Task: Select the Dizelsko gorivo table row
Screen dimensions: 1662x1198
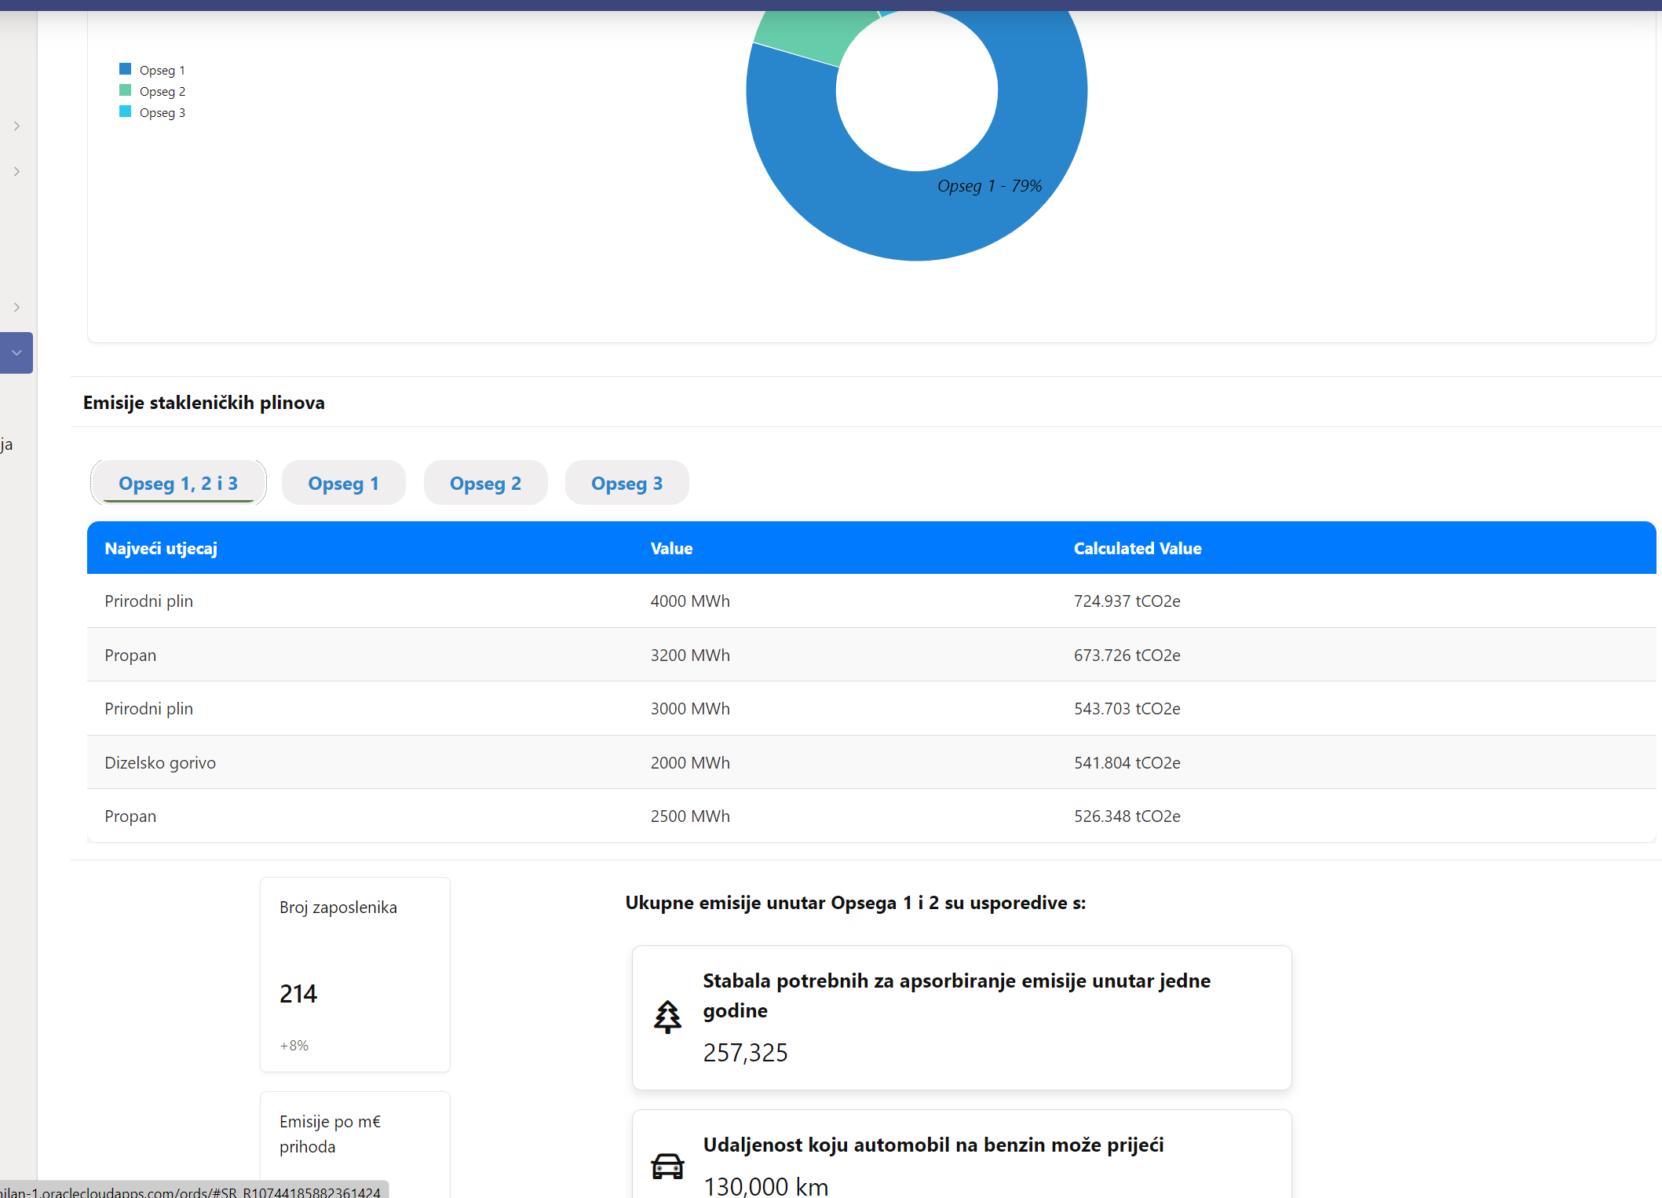Action: point(160,762)
